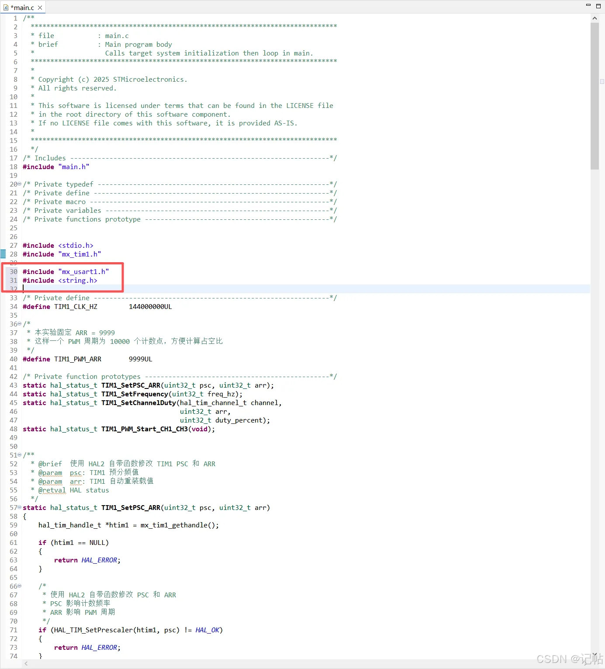The width and height of the screenshot is (605, 669).
Task: Click line number 59 in the gutter
Action: pyautogui.click(x=14, y=525)
